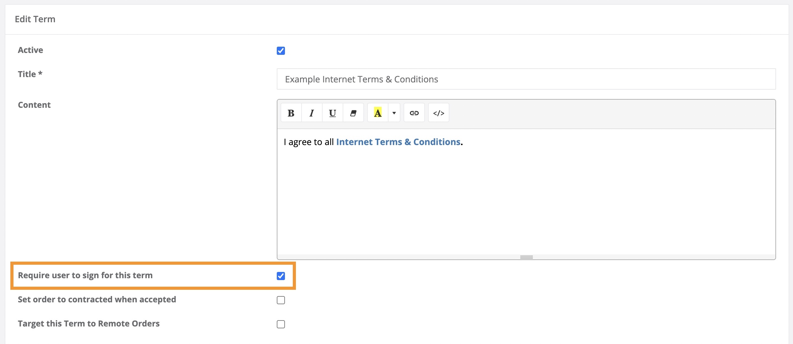Apply italic formatting in the editor
Viewport: 793px width, 344px height.
311,112
